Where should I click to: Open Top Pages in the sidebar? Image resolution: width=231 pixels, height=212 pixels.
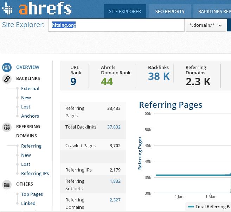(32, 194)
